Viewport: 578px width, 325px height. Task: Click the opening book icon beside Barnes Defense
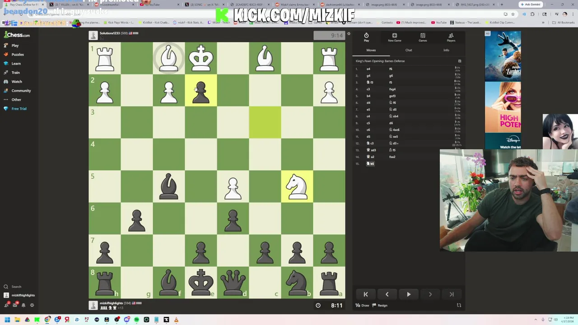tap(460, 61)
